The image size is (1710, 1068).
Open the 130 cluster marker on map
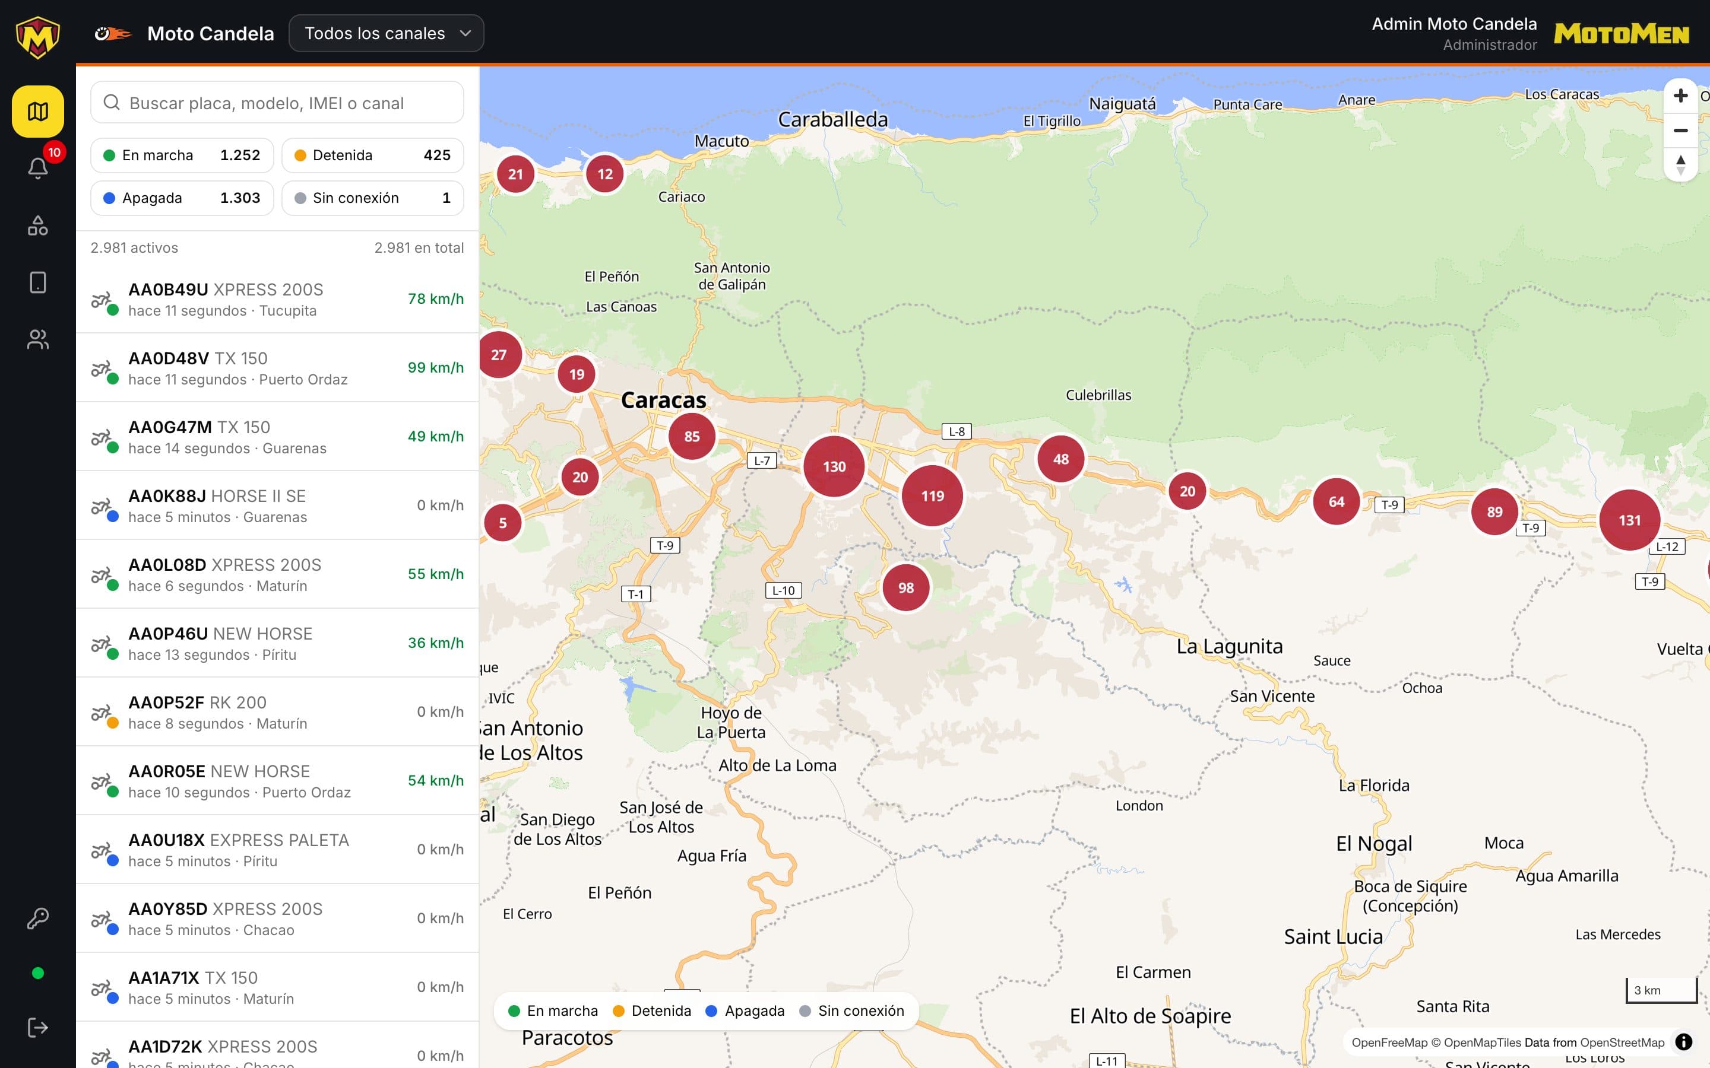pos(834,466)
